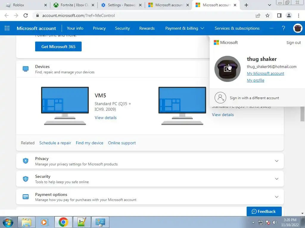This screenshot has height=228, width=305.
Task: Click the Microsoft account title
Action: 36,28
